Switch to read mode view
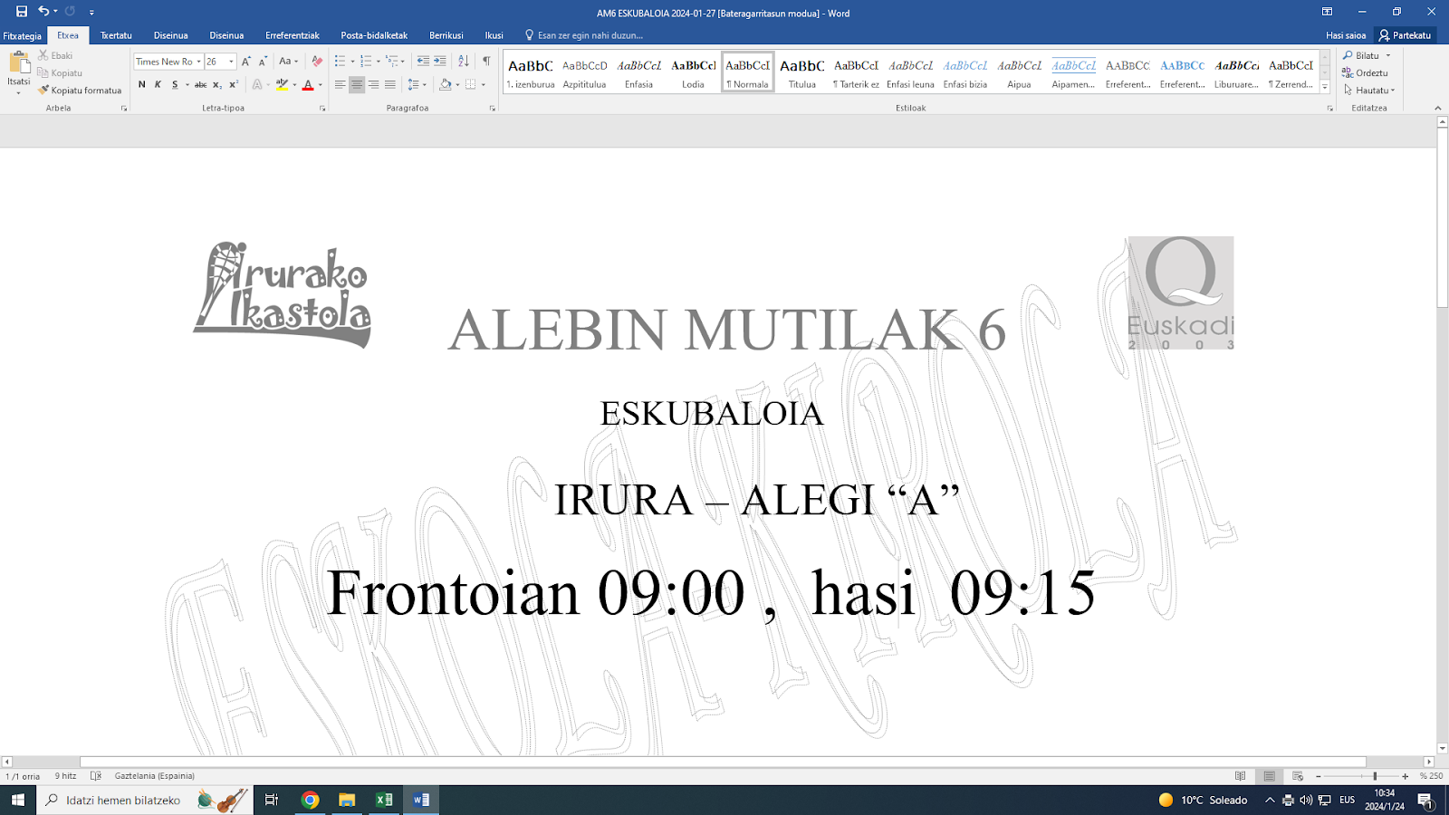The height and width of the screenshot is (815, 1449). tap(1241, 776)
